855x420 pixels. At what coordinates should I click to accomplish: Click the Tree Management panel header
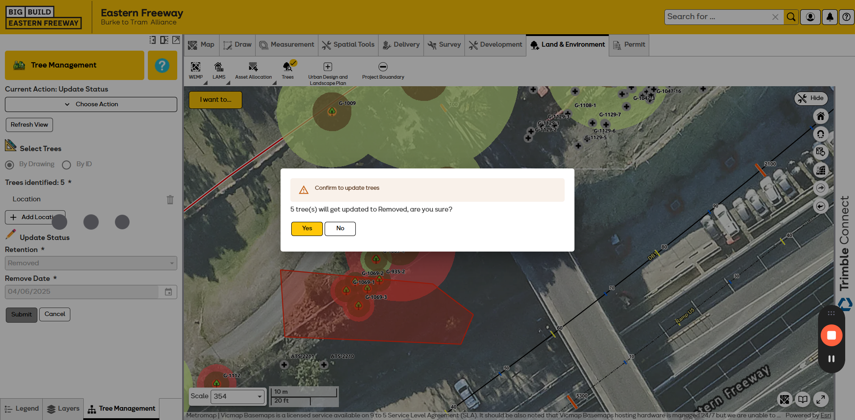click(74, 65)
